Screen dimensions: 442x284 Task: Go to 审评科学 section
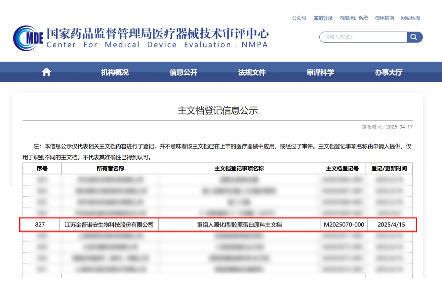320,72
